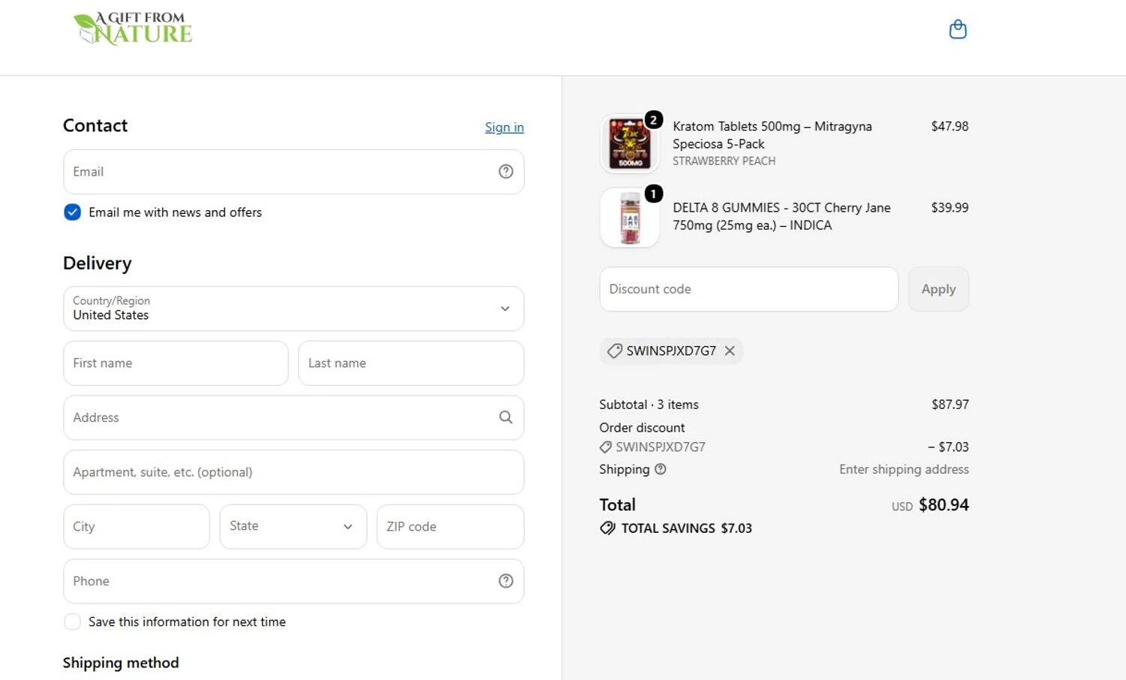1126x680 pixels.
Task: Click the Kratom Tablets 500mg product name
Action: pyautogui.click(x=772, y=135)
